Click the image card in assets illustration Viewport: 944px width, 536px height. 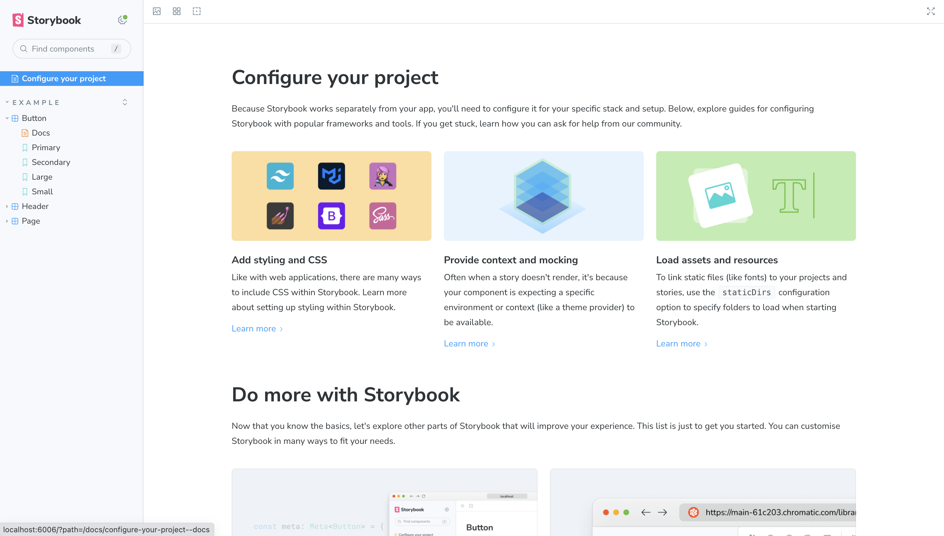(720, 196)
